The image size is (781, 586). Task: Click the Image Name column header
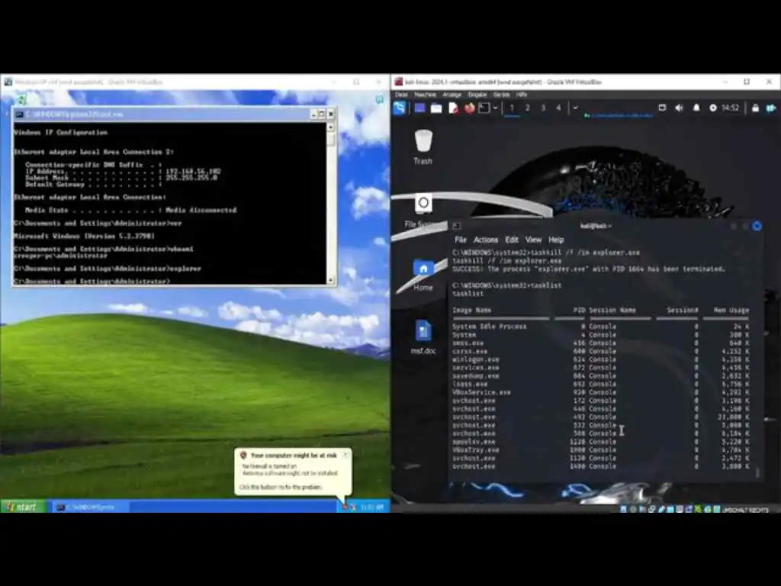(471, 310)
